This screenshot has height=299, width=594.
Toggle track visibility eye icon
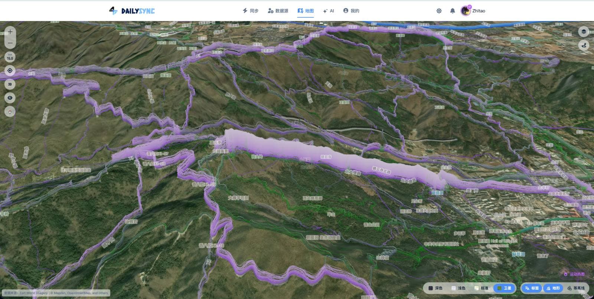tap(10, 98)
